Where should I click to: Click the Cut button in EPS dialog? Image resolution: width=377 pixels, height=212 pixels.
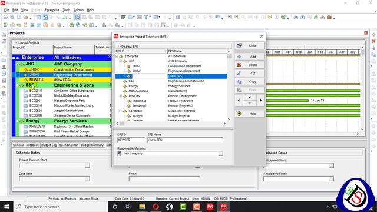250,73
